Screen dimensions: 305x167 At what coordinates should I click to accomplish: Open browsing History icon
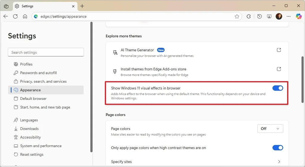point(259,16)
